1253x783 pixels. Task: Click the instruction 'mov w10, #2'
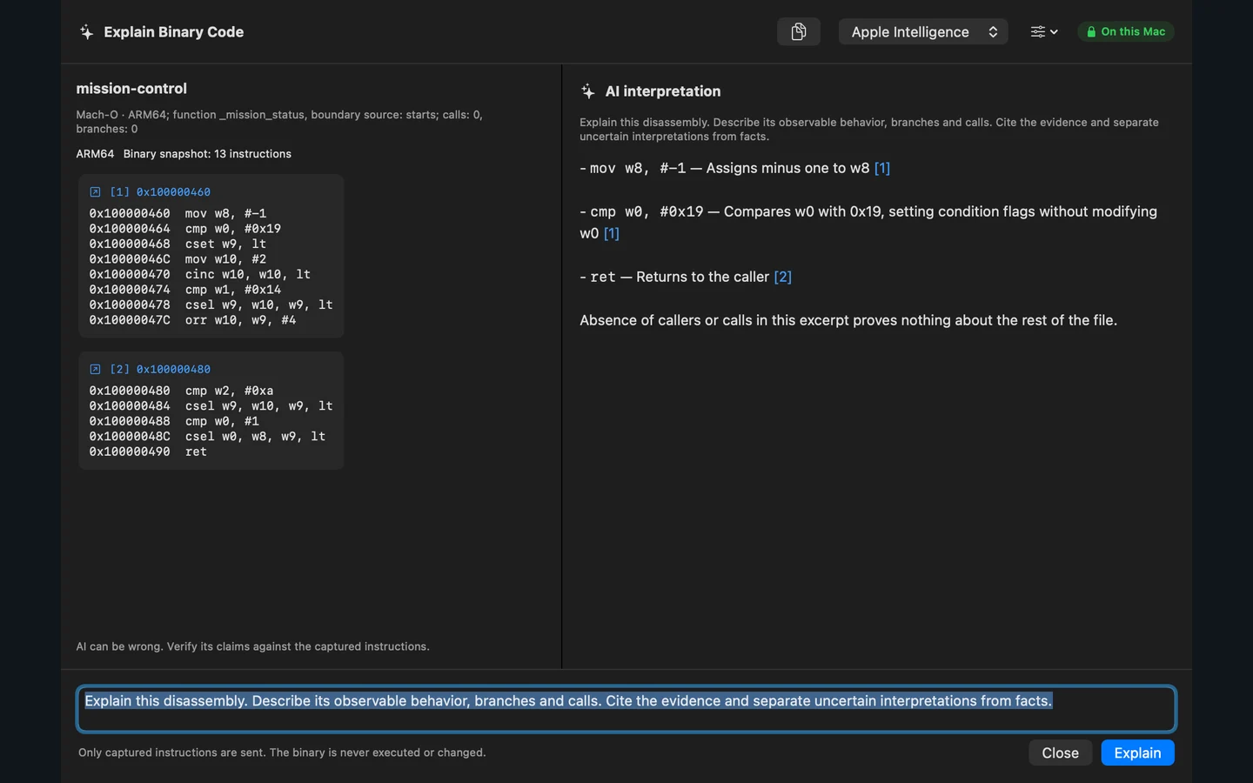pos(225,259)
